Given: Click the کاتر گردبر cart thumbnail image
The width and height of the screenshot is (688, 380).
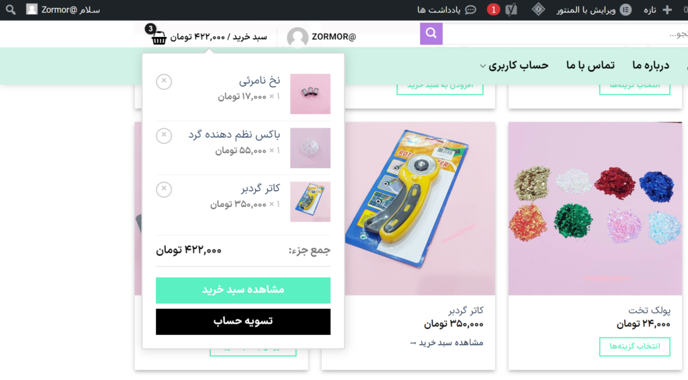Looking at the screenshot, I should 310,201.
